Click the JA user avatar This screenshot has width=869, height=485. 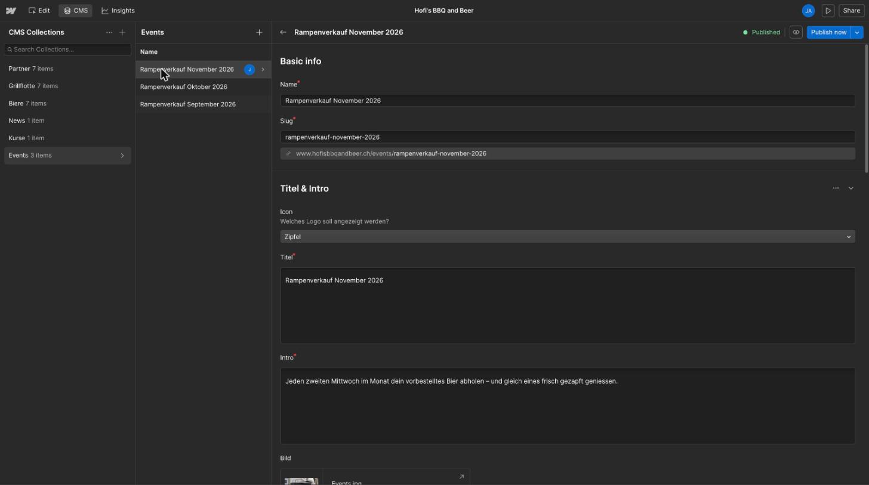808,11
